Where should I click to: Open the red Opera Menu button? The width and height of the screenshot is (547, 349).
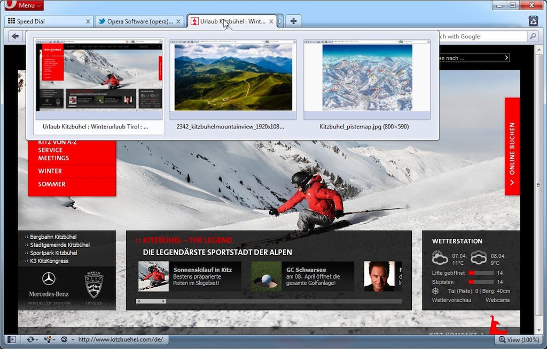(24, 6)
